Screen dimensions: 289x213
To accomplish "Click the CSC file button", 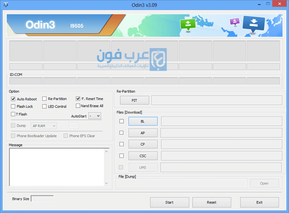I will tap(143, 156).
